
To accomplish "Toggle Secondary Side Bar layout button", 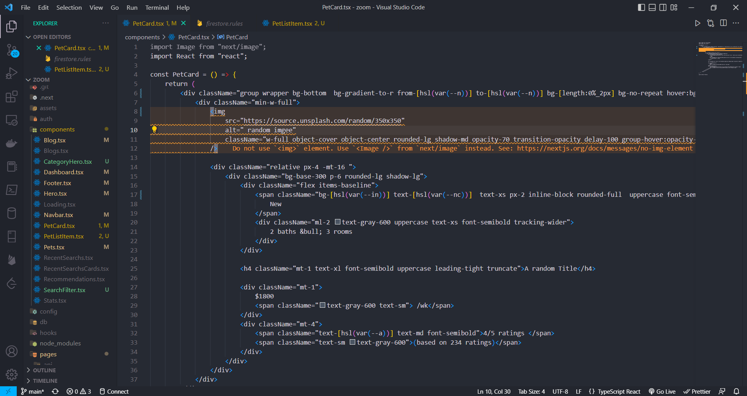I will tap(663, 7).
